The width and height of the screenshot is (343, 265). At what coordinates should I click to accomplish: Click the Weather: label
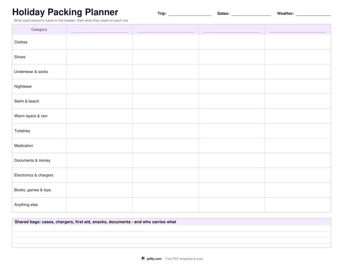(x=285, y=13)
